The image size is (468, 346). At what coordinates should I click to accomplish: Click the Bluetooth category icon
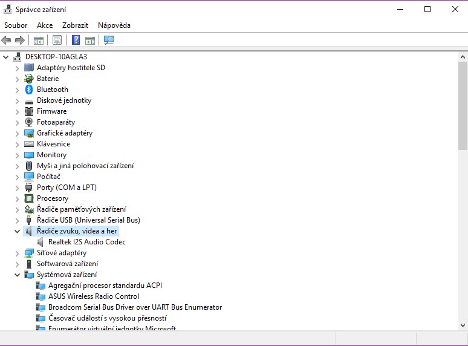[x=28, y=90]
